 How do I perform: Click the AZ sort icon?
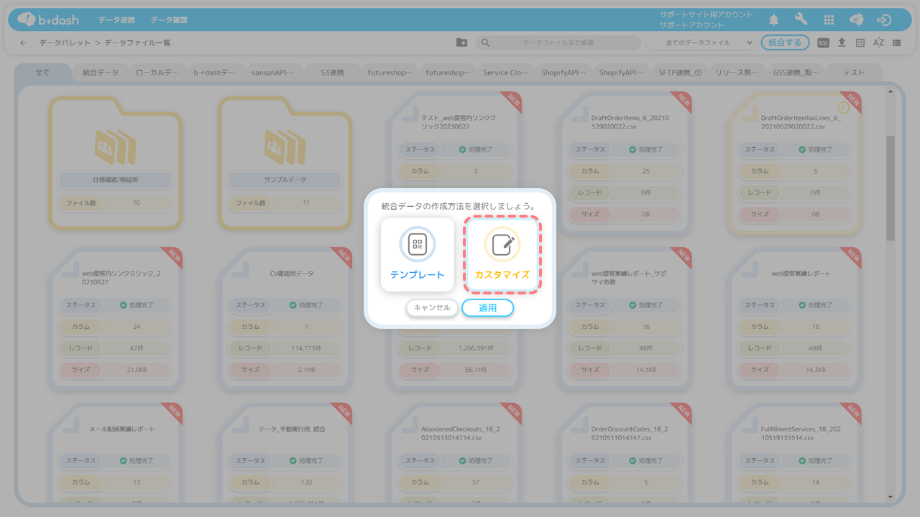coord(878,43)
